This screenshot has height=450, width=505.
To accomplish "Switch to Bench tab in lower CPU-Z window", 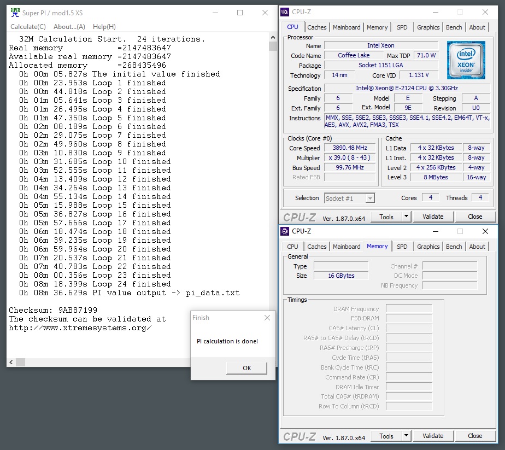I will [454, 247].
